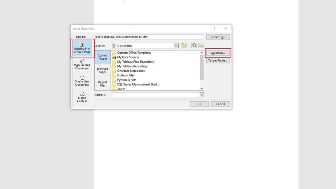Open the Address dropdown arrow
This screenshot has height=189, width=336.
pos(201,95)
